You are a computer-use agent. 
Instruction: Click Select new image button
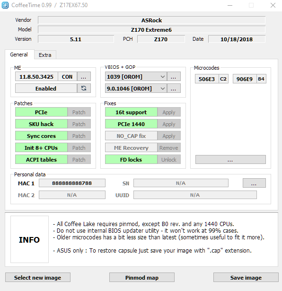pos(38,277)
